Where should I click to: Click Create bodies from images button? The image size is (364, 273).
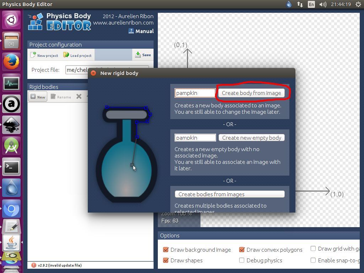[230, 194]
